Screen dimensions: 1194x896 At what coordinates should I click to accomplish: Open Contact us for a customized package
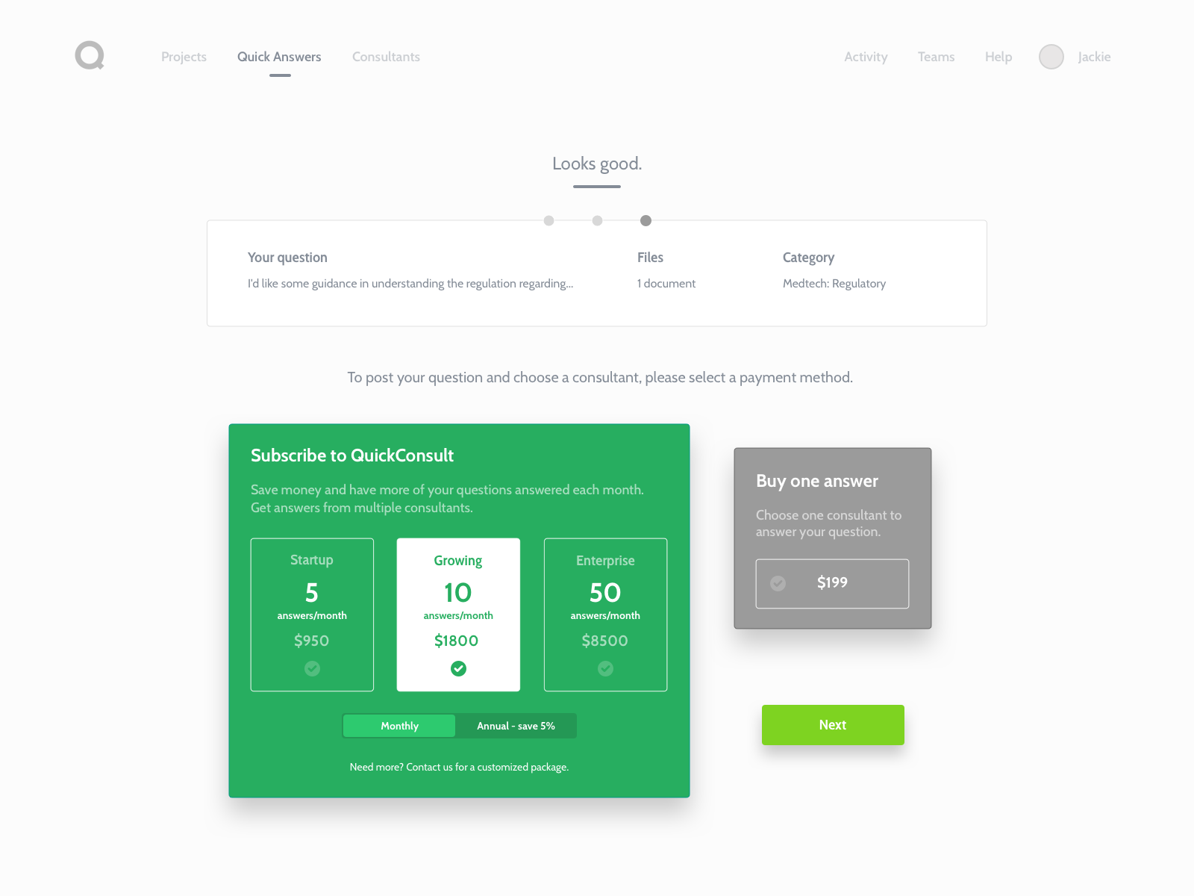point(460,766)
